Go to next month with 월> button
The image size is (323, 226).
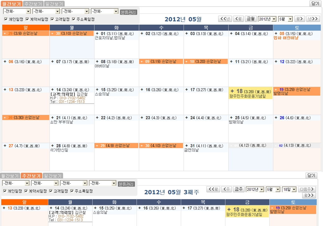coord(299,19)
